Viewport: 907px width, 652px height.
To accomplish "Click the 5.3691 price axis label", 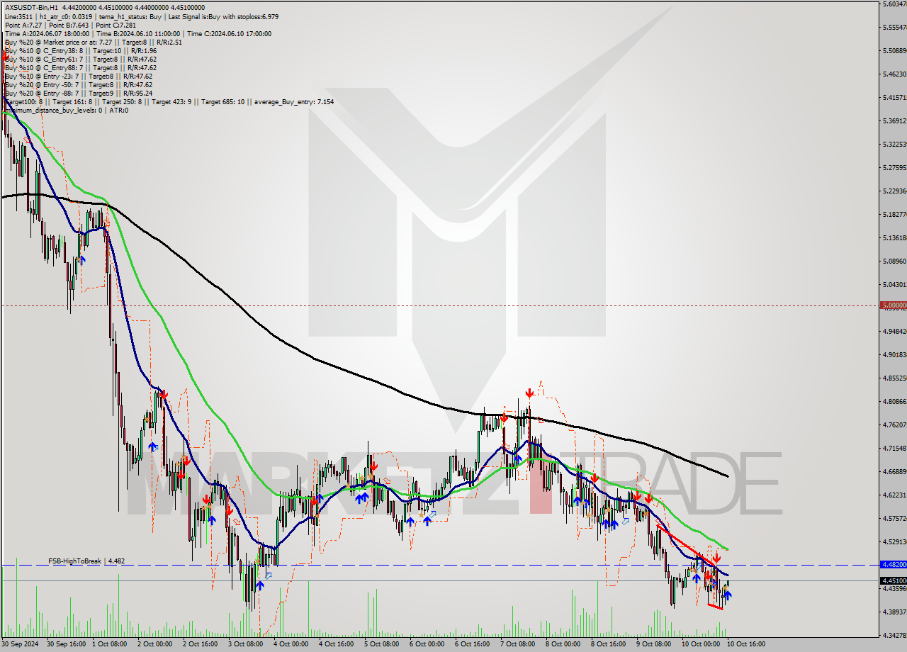I will [894, 120].
